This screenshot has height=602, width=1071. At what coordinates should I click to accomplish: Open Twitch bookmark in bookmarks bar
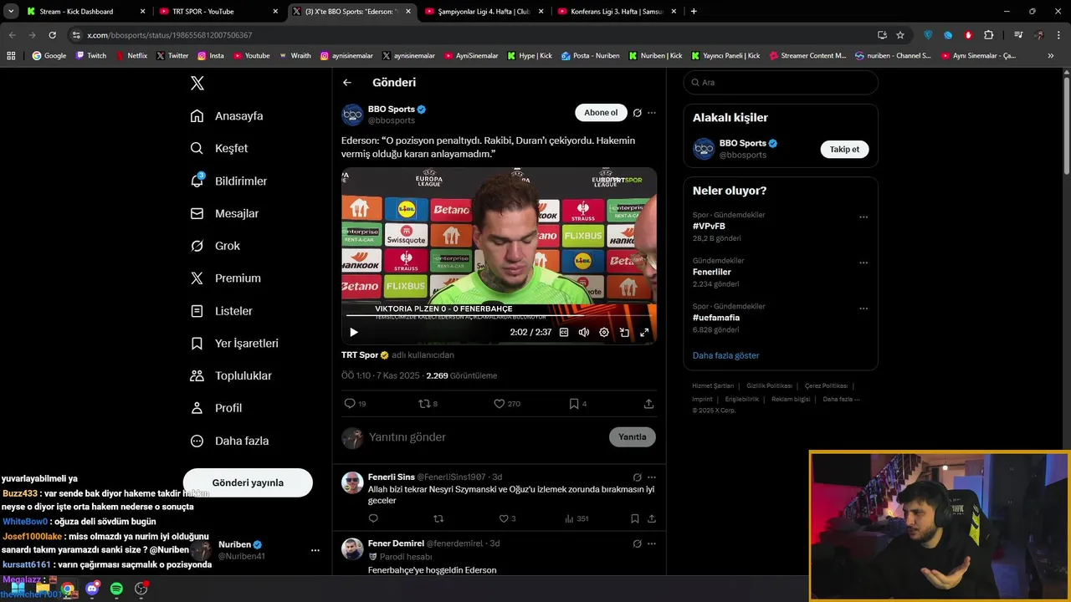[x=92, y=56]
